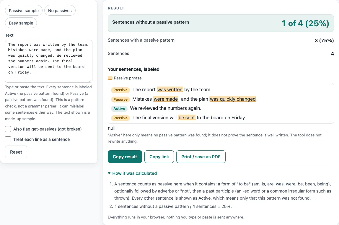Click Print / save as PDF button
Image resolution: width=339 pixels, height=225 pixels.
201,157
